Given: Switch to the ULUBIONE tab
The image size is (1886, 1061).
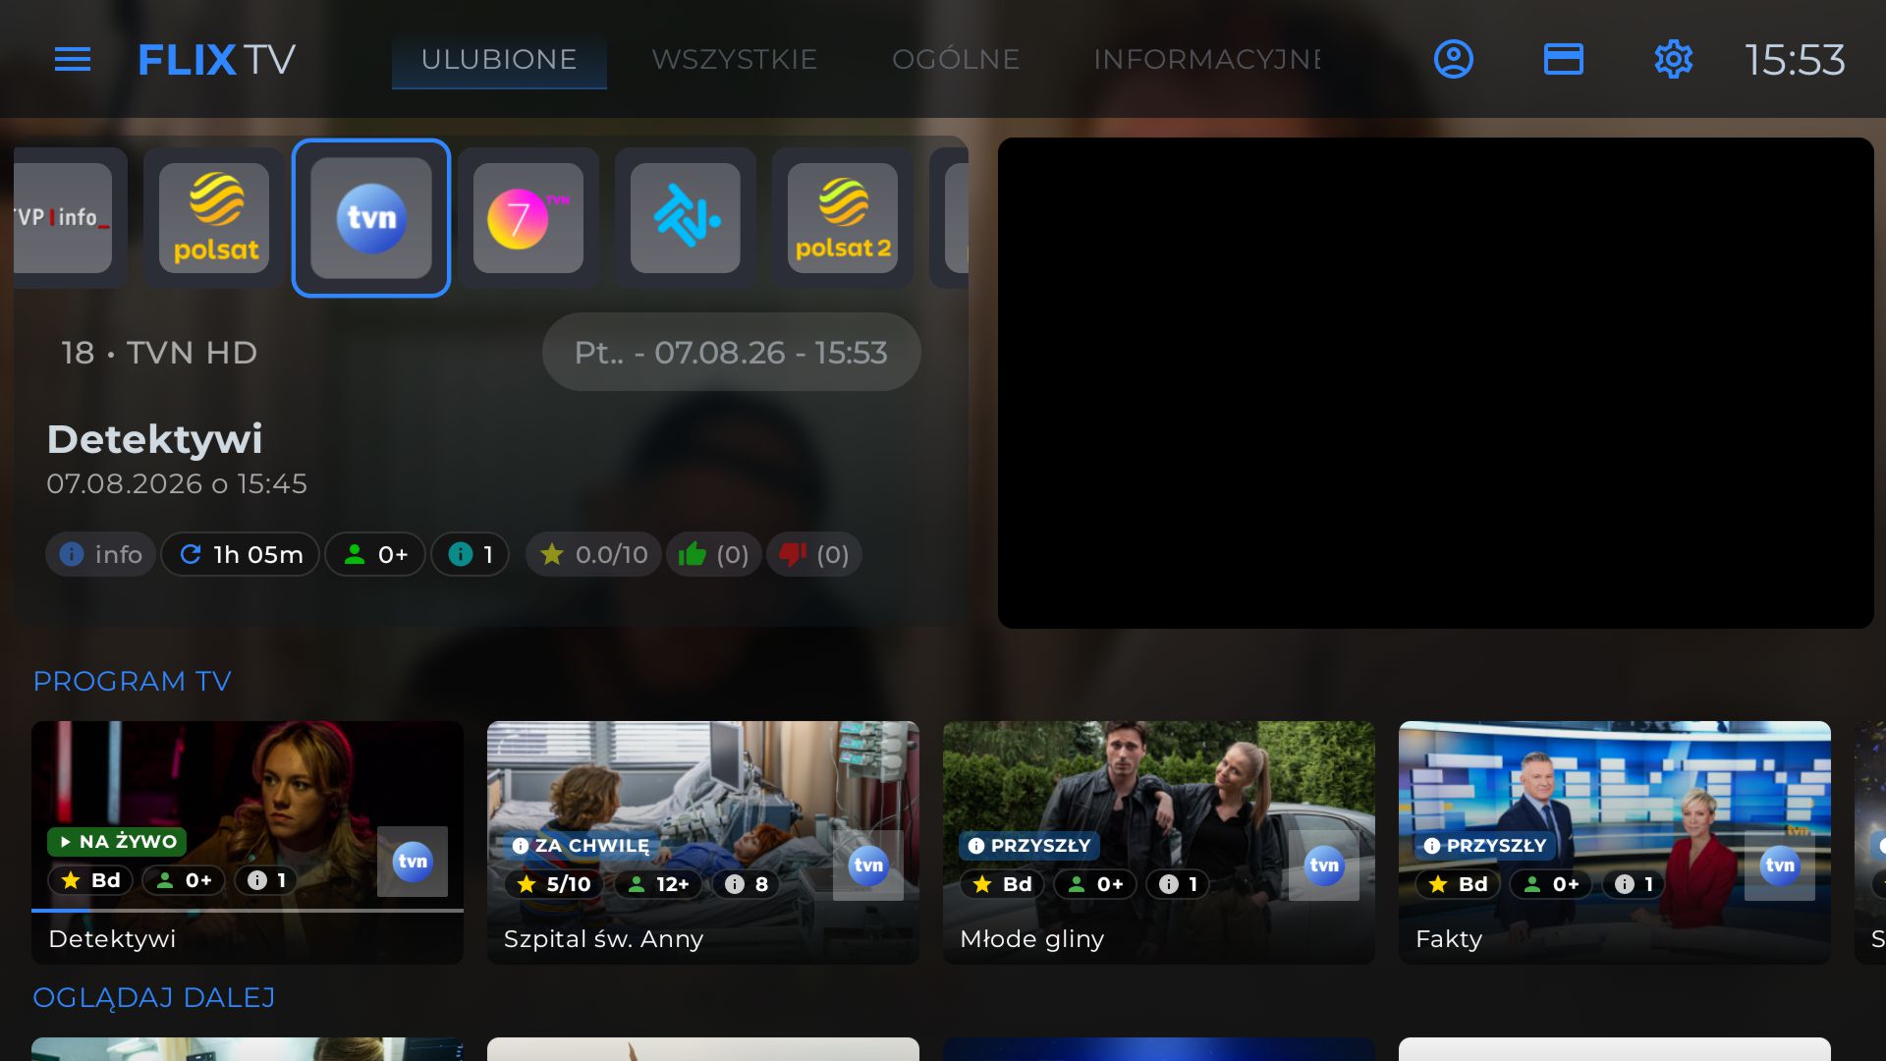Looking at the screenshot, I should [x=499, y=60].
